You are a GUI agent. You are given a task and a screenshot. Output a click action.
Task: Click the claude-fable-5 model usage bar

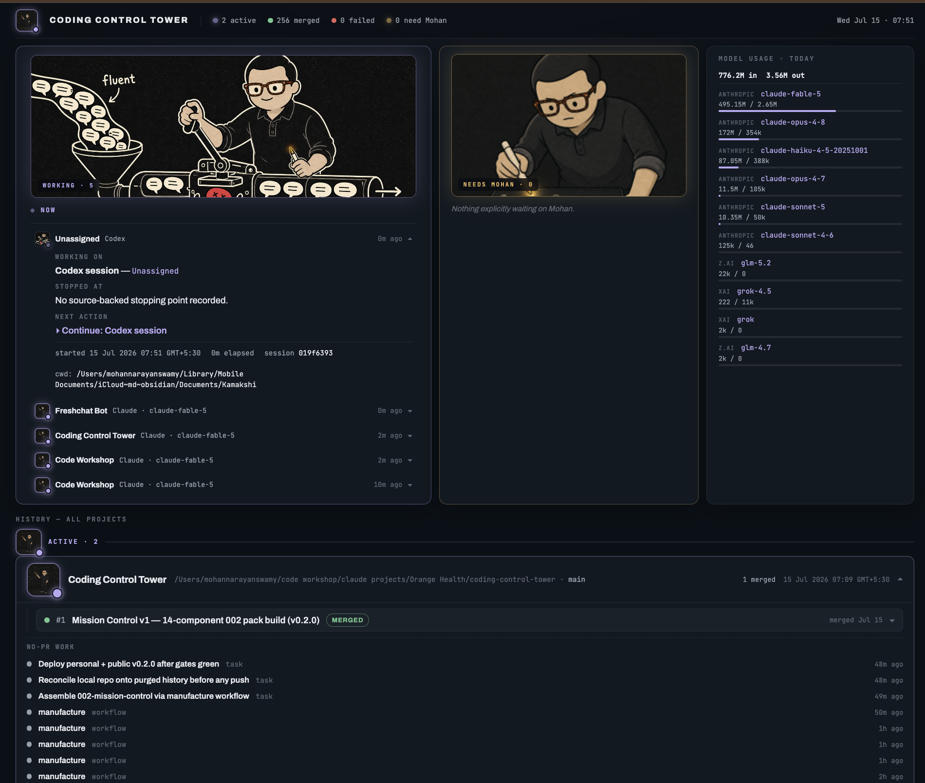point(810,111)
